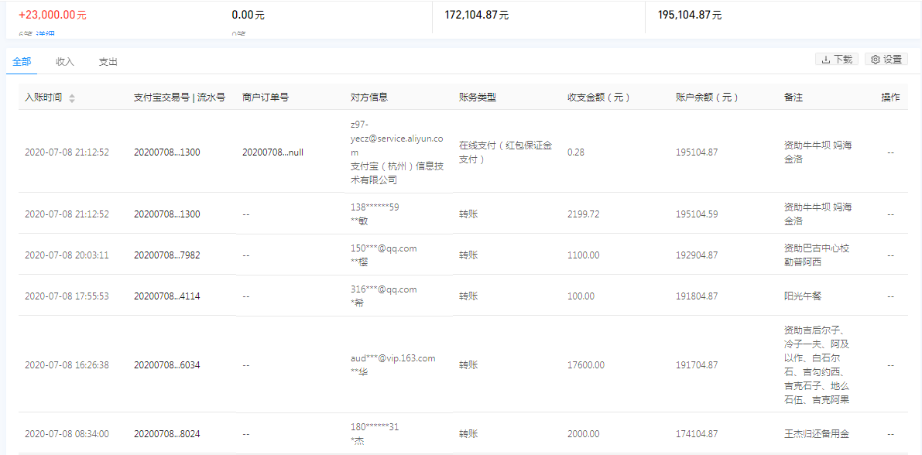
Task: Click the 阳光午餐 remark cell
Action: pyautogui.click(x=805, y=296)
